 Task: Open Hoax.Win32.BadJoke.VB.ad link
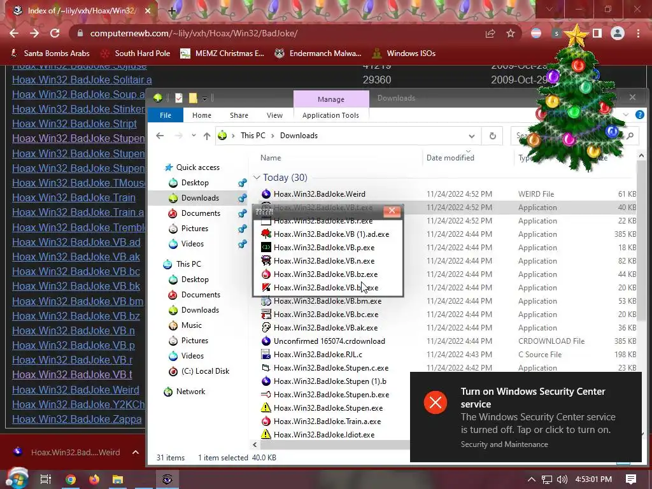tap(76, 242)
